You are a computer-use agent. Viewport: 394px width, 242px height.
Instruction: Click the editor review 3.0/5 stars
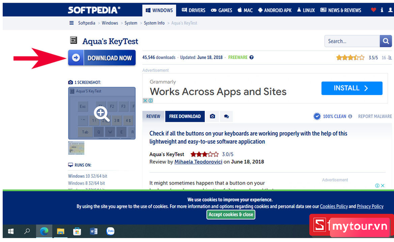(x=204, y=154)
